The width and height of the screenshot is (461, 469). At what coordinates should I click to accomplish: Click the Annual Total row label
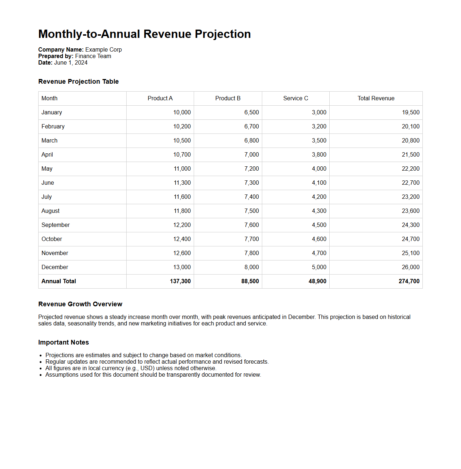[59, 281]
